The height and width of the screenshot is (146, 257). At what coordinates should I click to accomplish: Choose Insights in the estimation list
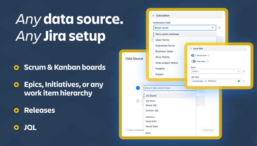click(x=160, y=69)
